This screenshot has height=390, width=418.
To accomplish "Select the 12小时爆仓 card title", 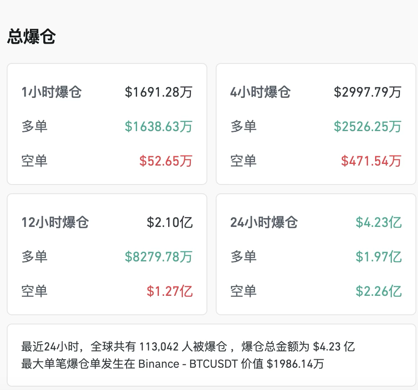I will (55, 222).
